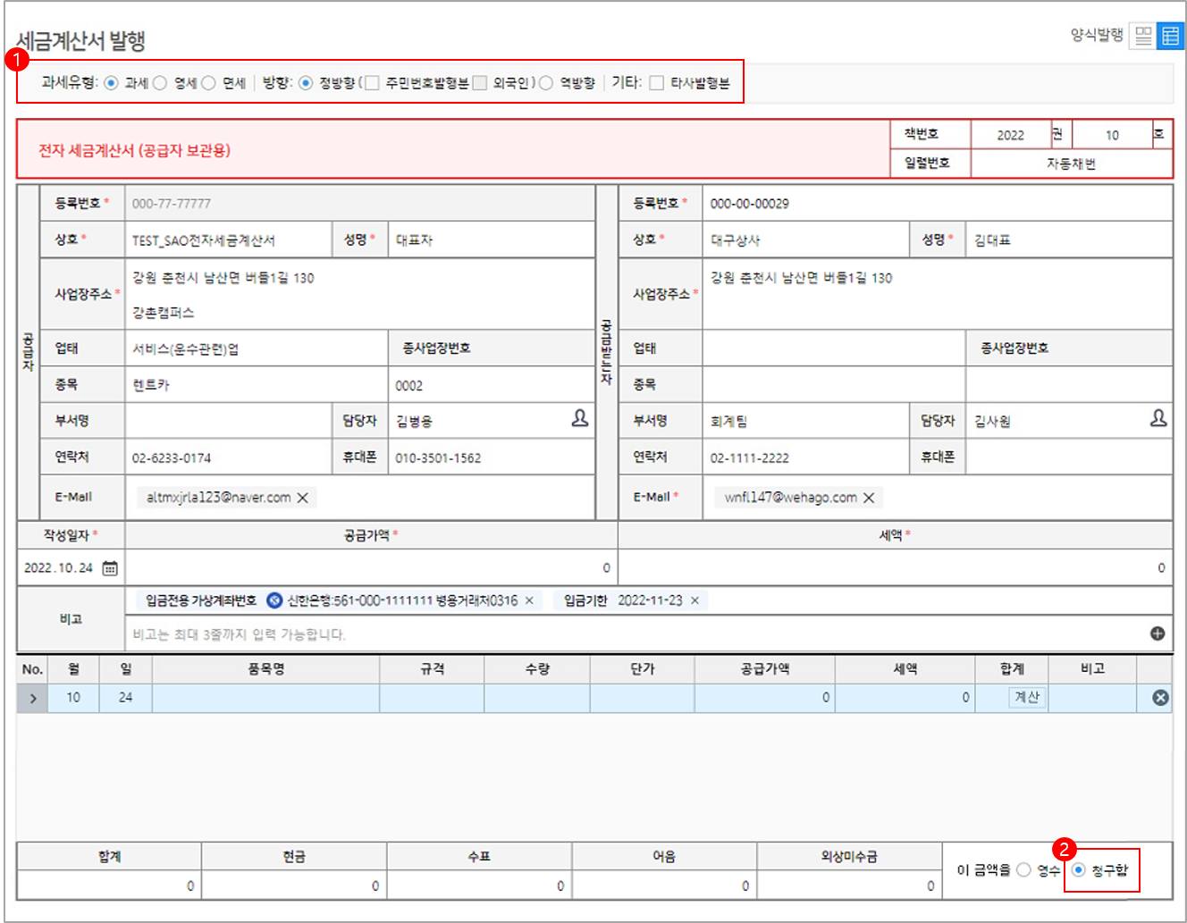This screenshot has height=923, width=1187.
Task: Open the 작성일자 calendar picker
Action: tap(108, 567)
